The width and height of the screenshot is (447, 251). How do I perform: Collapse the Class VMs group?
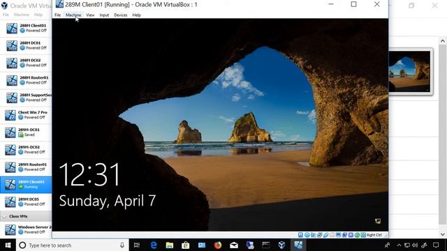click(4, 216)
